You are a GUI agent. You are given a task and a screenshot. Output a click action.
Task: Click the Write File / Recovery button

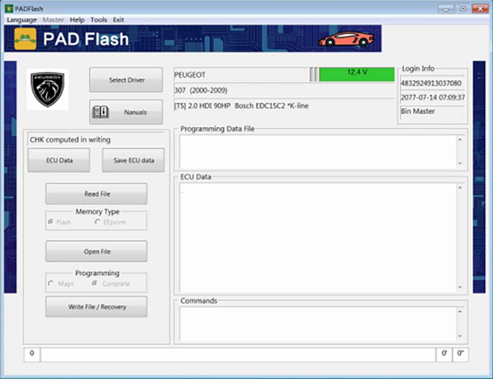click(96, 307)
